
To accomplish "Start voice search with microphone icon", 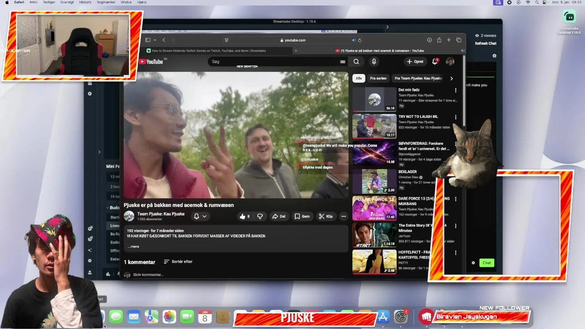I will click(374, 62).
